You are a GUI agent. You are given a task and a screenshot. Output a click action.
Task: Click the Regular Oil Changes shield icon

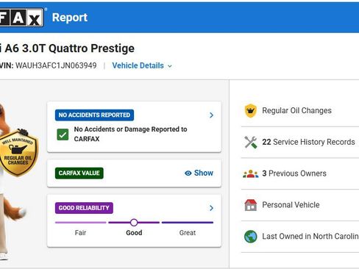coord(250,110)
